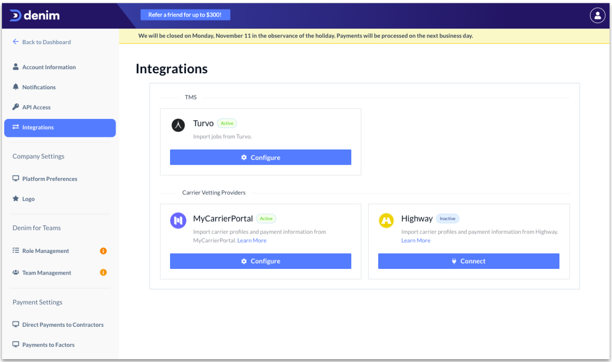The height and width of the screenshot is (362, 612).
Task: Click the MyCarrierPortal logo icon
Action: point(178,220)
